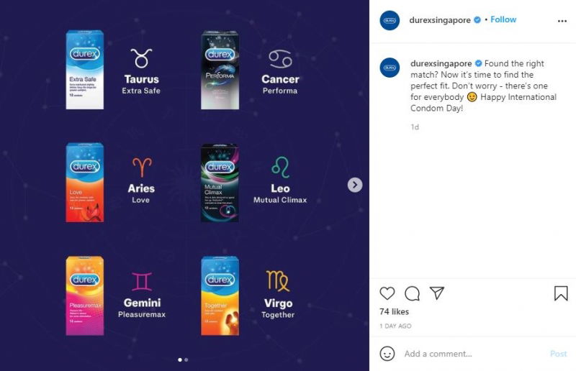Open durexsingapore username link in header
The width and height of the screenshot is (576, 371).
(440, 20)
